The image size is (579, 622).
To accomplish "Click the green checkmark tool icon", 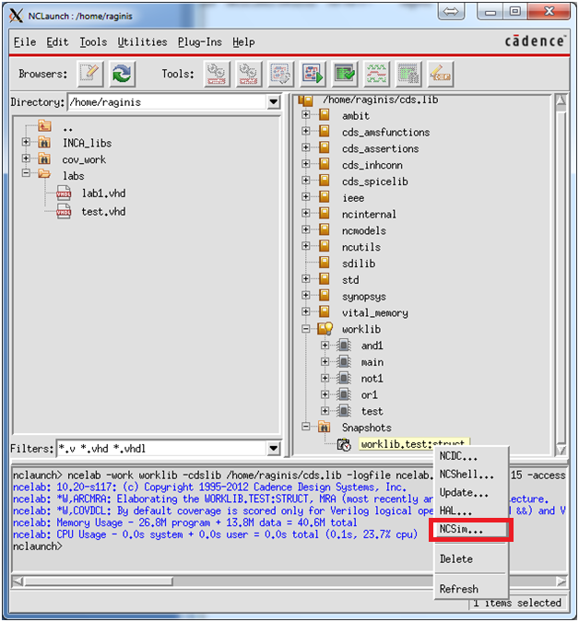I will pos(345,74).
